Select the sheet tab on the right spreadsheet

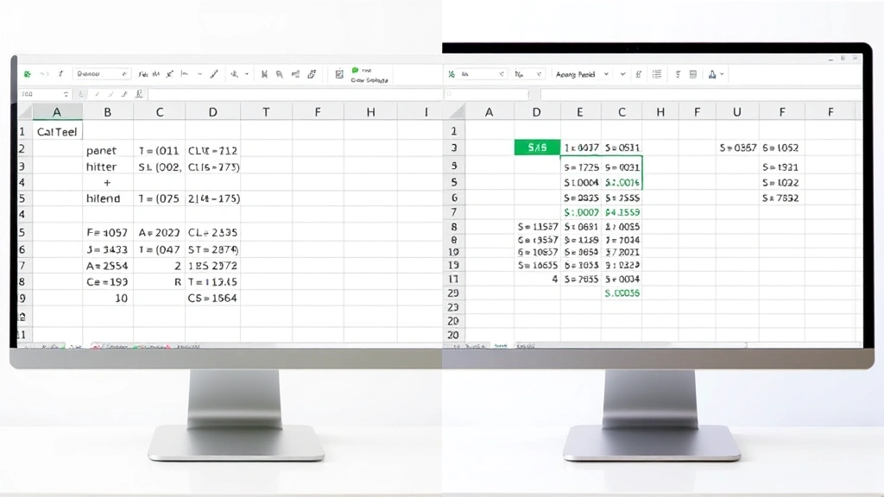[501, 347]
